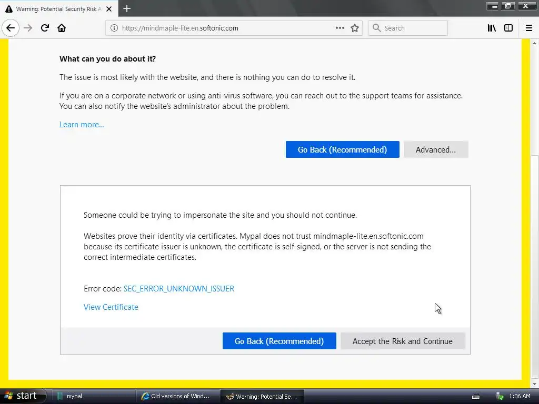Open the View Certificate link
This screenshot has width=539, height=404.
(111, 307)
